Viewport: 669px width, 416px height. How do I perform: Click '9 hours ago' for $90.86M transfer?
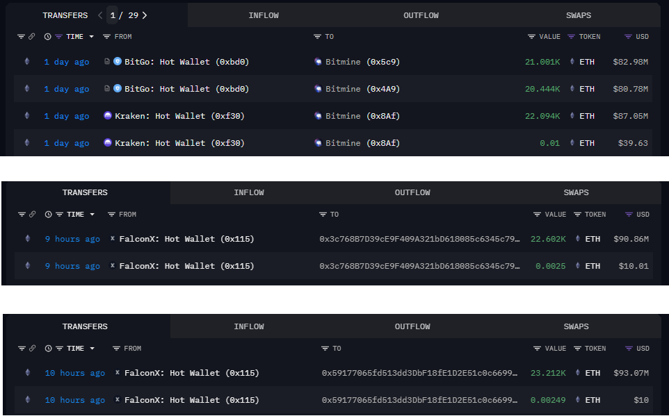[72, 239]
